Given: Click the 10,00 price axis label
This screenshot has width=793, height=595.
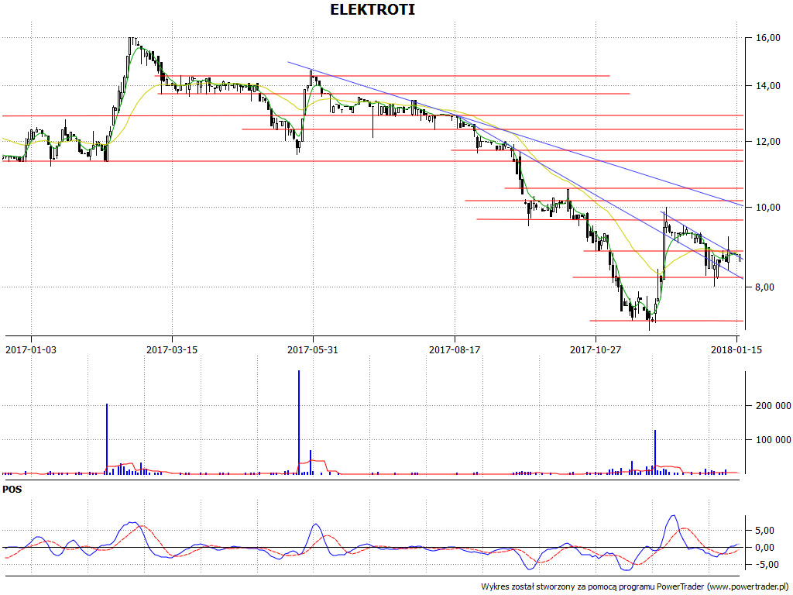Looking at the screenshot, I should (767, 208).
